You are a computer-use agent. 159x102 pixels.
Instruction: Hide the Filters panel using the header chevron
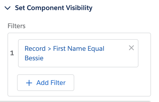click(8, 8)
